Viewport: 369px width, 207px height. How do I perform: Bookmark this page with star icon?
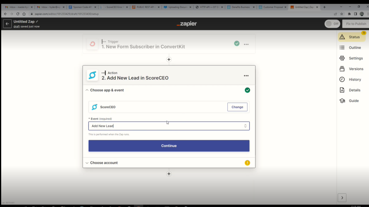point(342,14)
